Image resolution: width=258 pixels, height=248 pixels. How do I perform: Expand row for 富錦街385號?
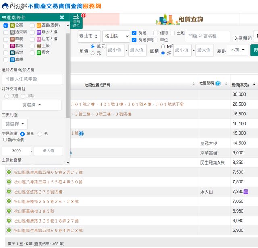coord(9,211)
